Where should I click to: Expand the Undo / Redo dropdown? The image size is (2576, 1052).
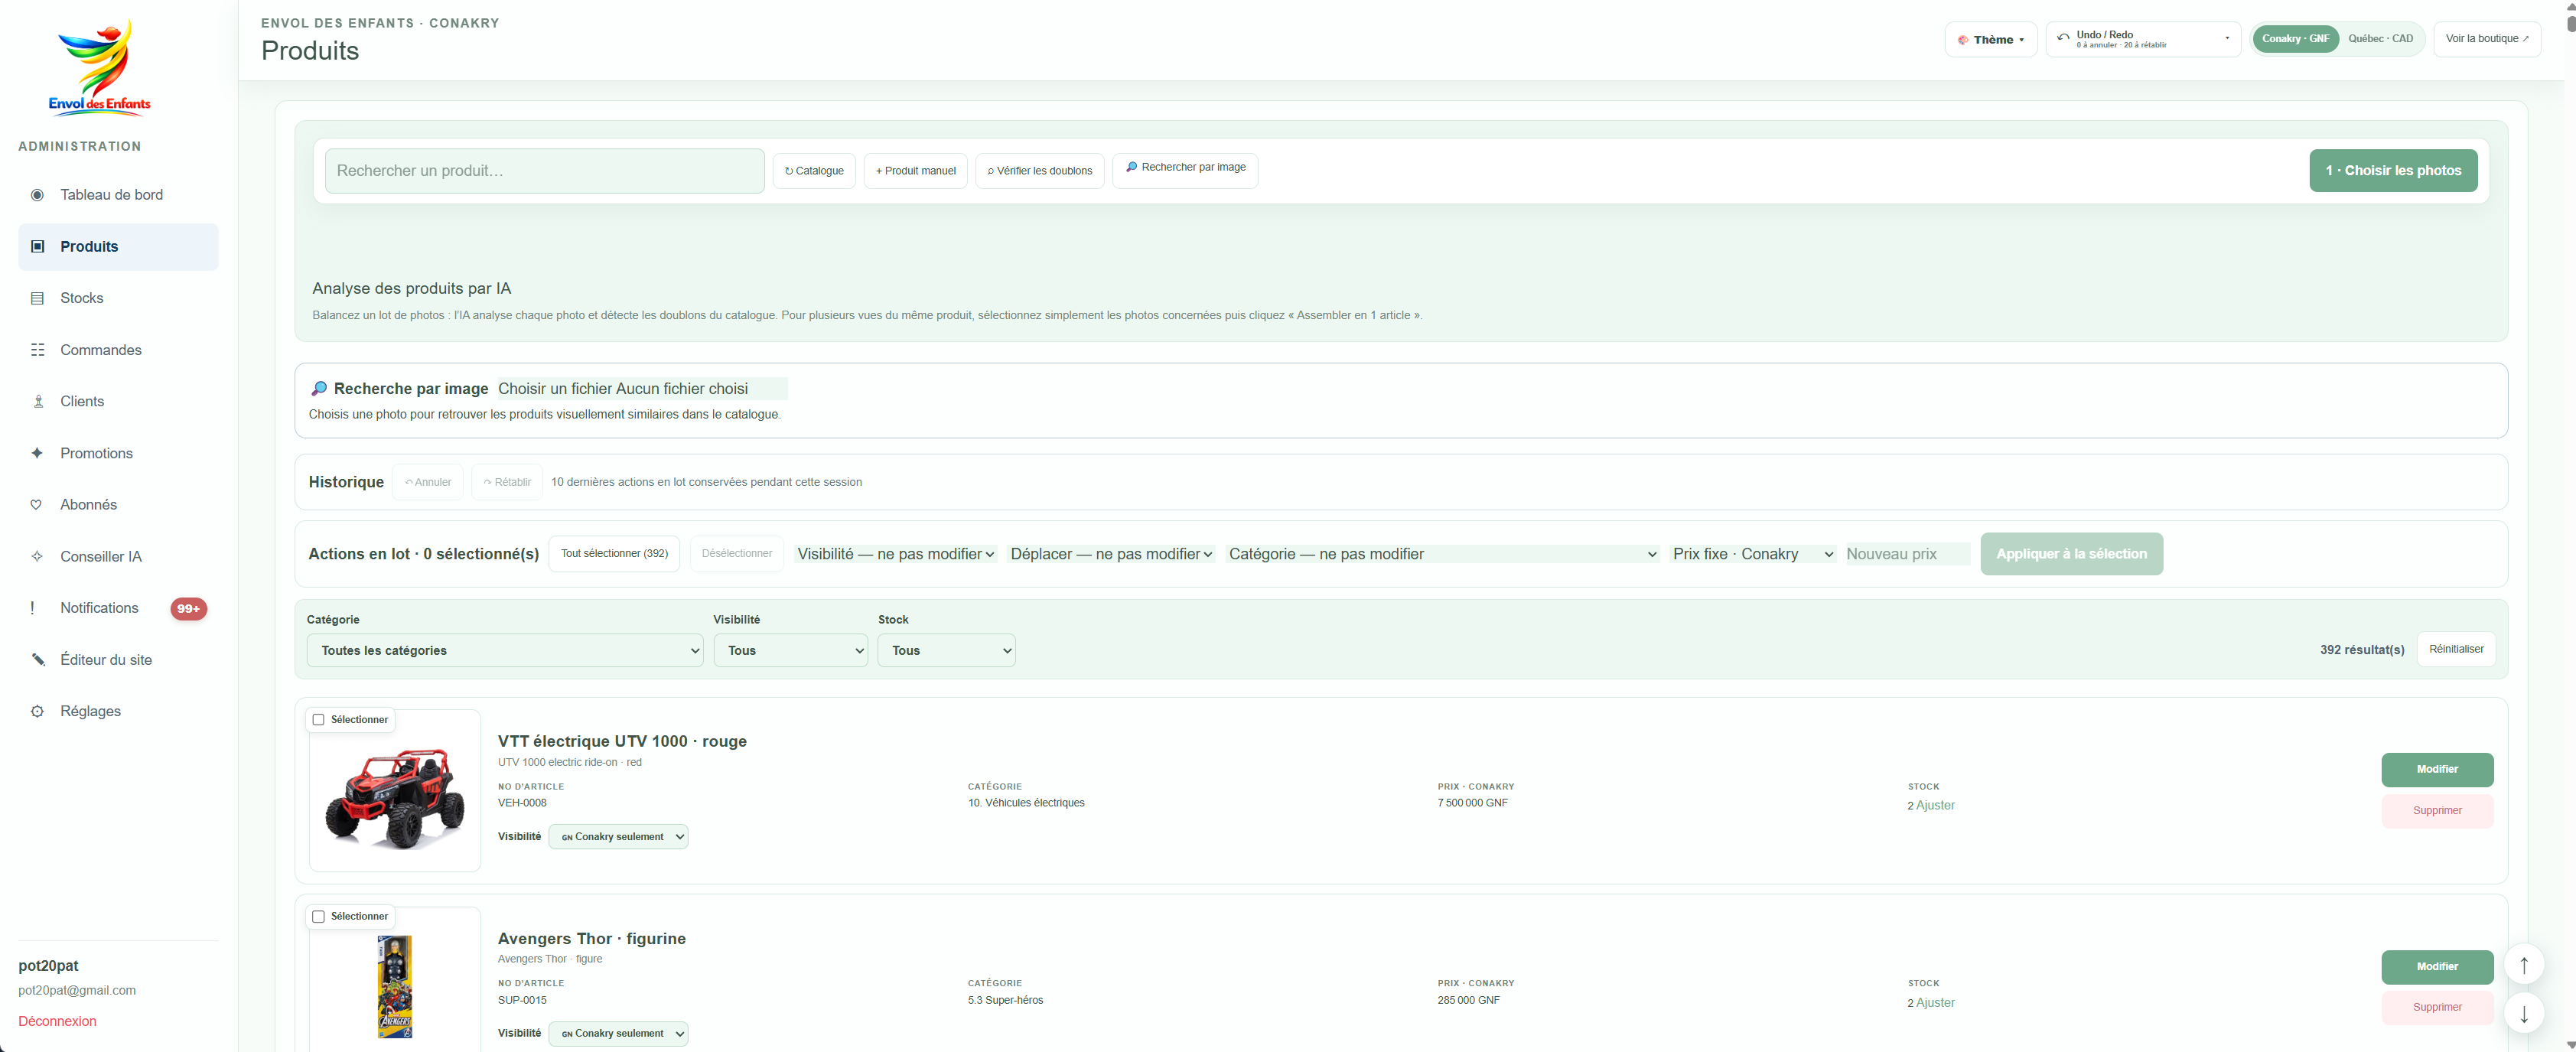pyautogui.click(x=2143, y=39)
